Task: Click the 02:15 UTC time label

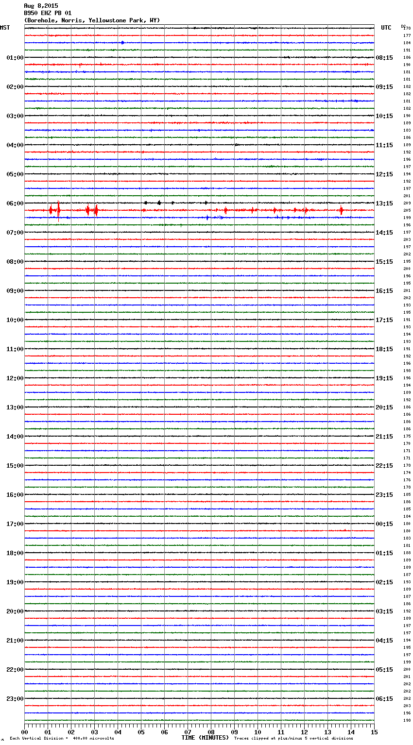Action: pyautogui.click(x=384, y=582)
